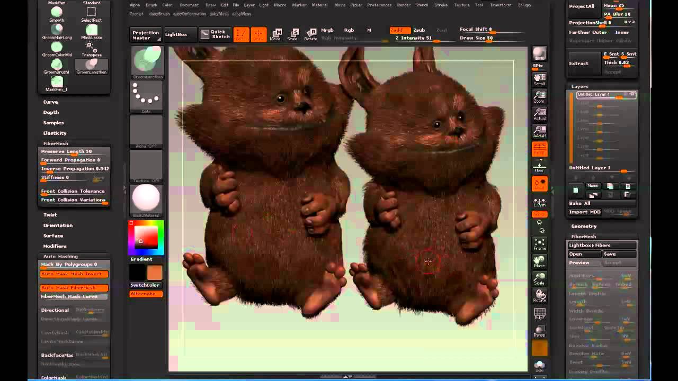The width and height of the screenshot is (678, 381).
Task: Expand the Curve section
Action: [x=51, y=102]
